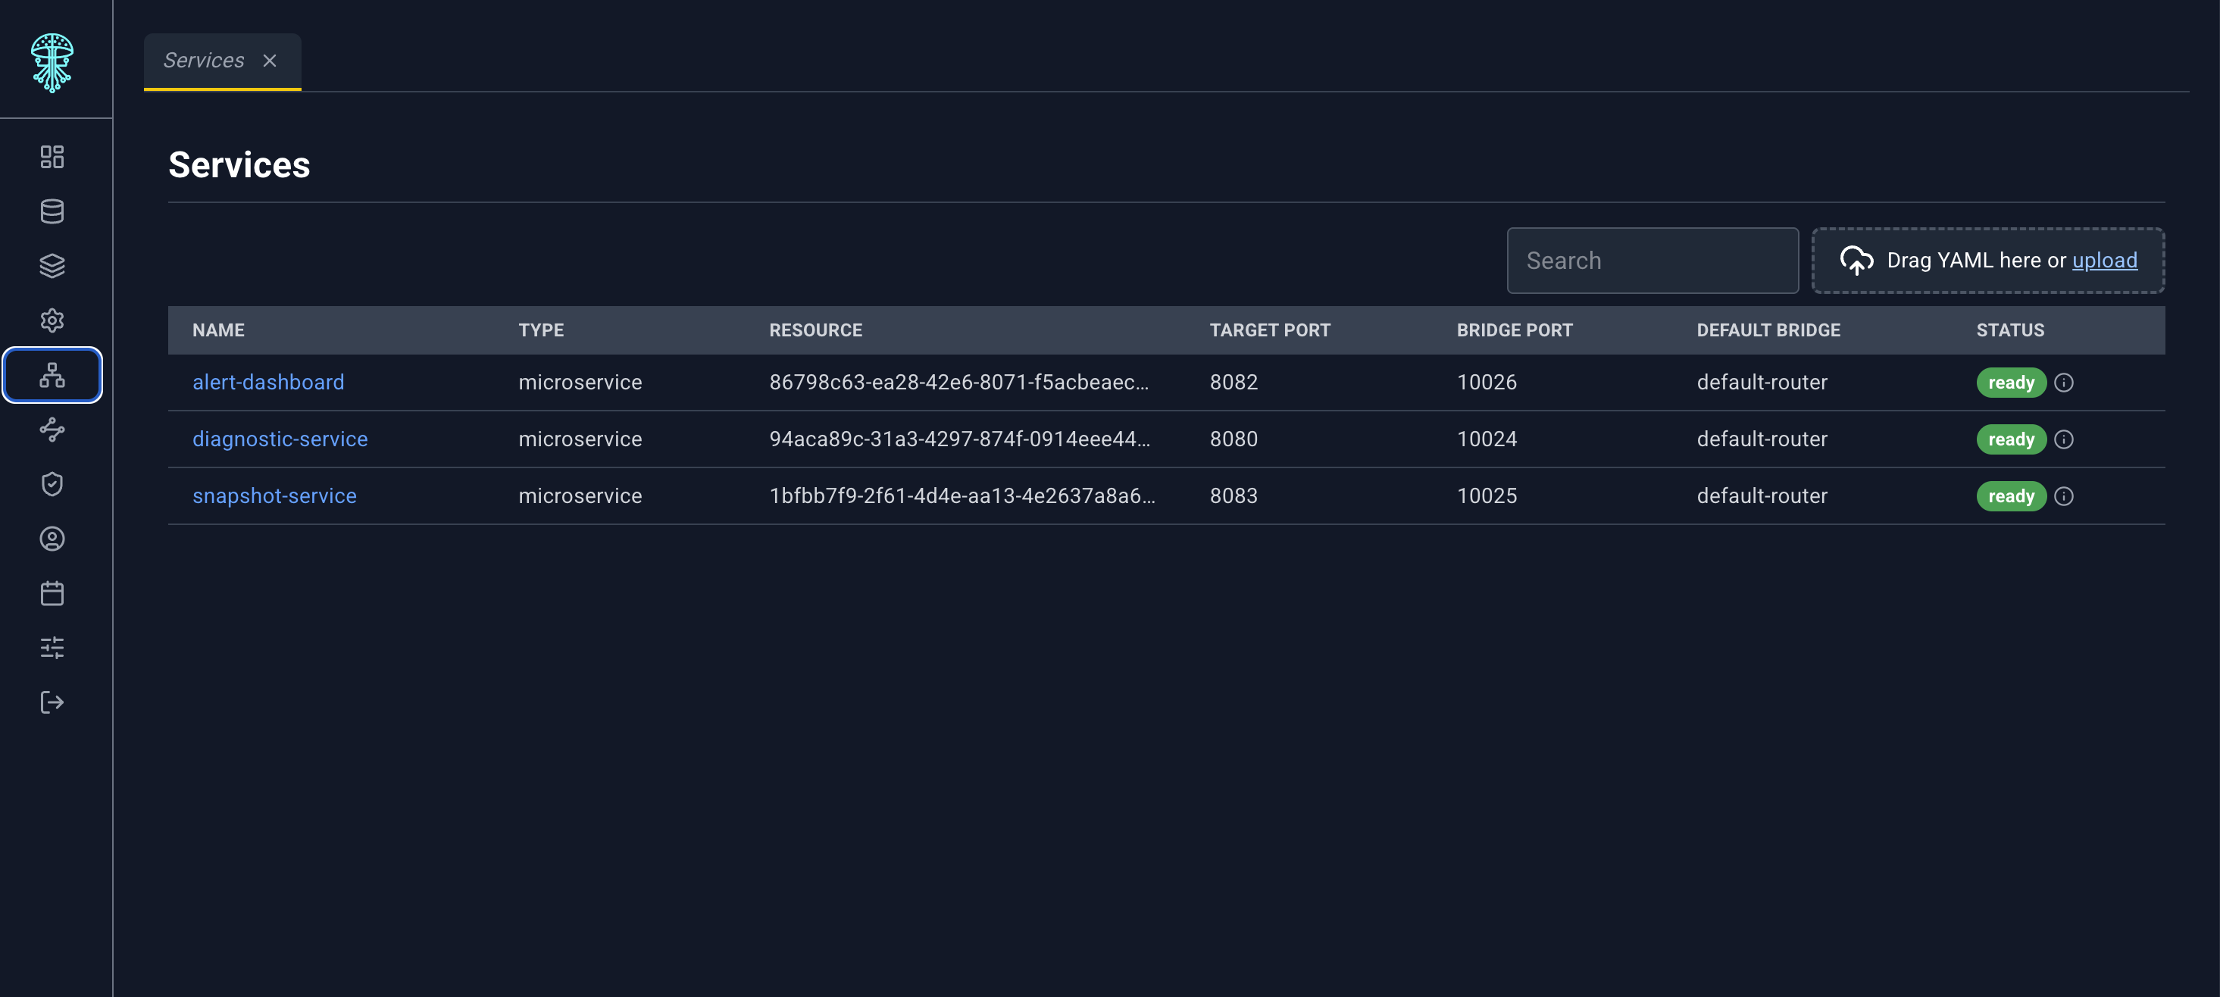Click target port 8083
Screen dimensions: 2220x997
[1234, 495]
